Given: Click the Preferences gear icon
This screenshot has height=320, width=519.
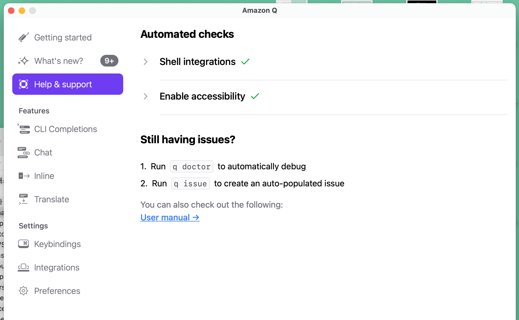Looking at the screenshot, I should [23, 291].
